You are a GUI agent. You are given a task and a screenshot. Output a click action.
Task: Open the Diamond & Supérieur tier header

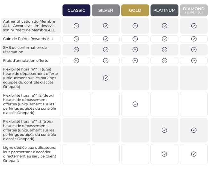194,10
